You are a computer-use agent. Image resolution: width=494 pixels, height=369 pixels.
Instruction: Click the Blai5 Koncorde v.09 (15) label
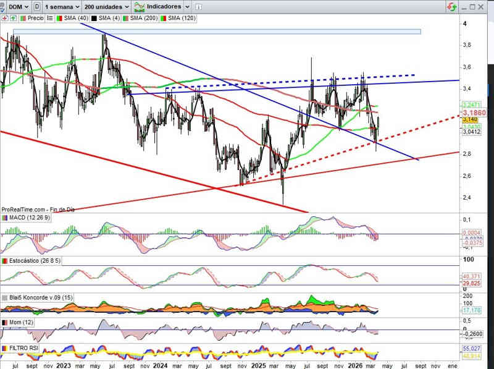[x=41, y=298]
